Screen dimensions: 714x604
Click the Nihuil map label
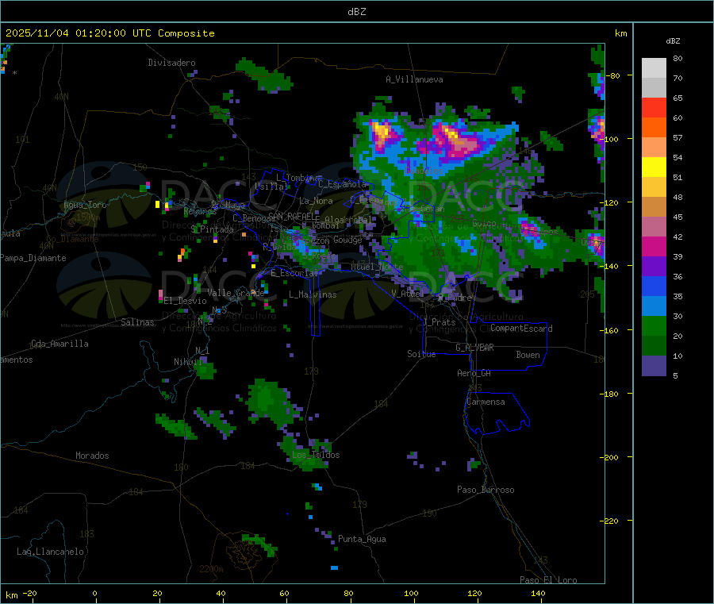tap(188, 362)
